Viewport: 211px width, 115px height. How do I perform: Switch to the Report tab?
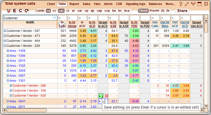(74, 4)
